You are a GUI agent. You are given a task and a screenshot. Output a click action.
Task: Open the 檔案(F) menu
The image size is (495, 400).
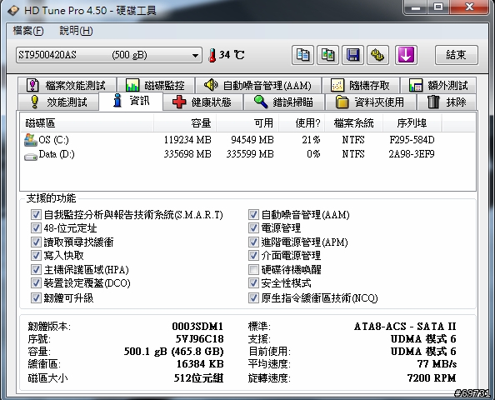[x=28, y=31]
